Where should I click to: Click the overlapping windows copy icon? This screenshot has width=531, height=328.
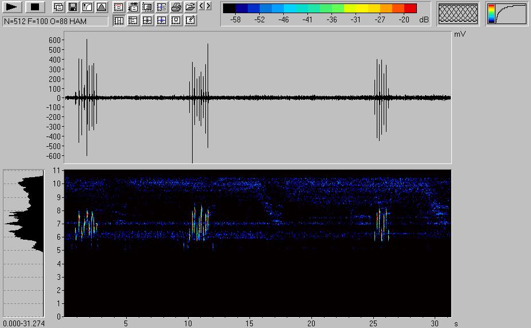58,7
